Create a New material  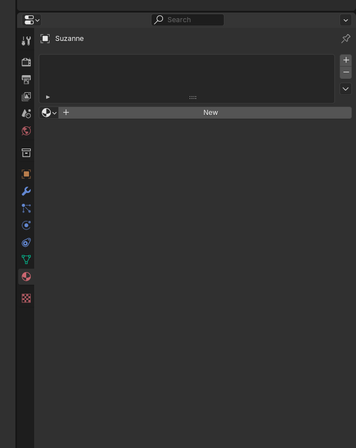(205, 113)
